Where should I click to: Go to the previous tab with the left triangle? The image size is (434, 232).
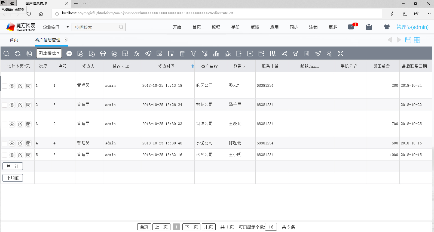(390, 40)
